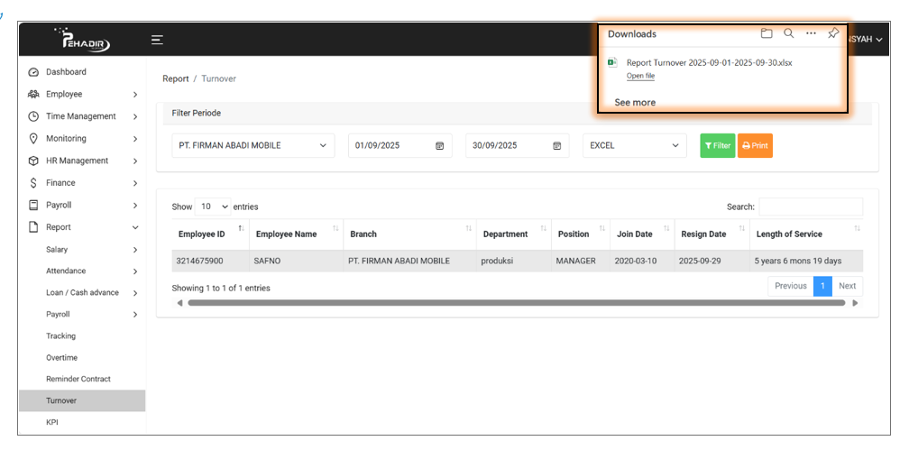Viewport: 900px width, 450px height.
Task: Open the PT. FIRMAN ABADI MOBILE company dropdown
Action: tap(253, 146)
